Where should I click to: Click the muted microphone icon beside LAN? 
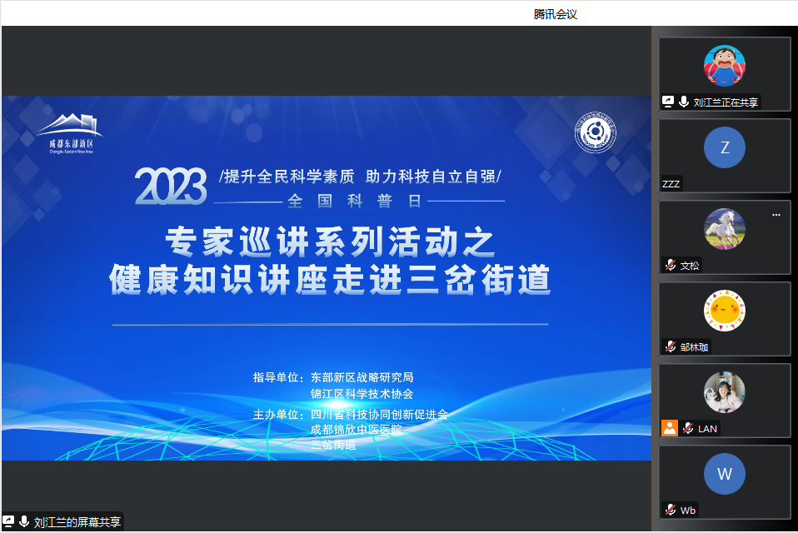pyautogui.click(x=688, y=428)
